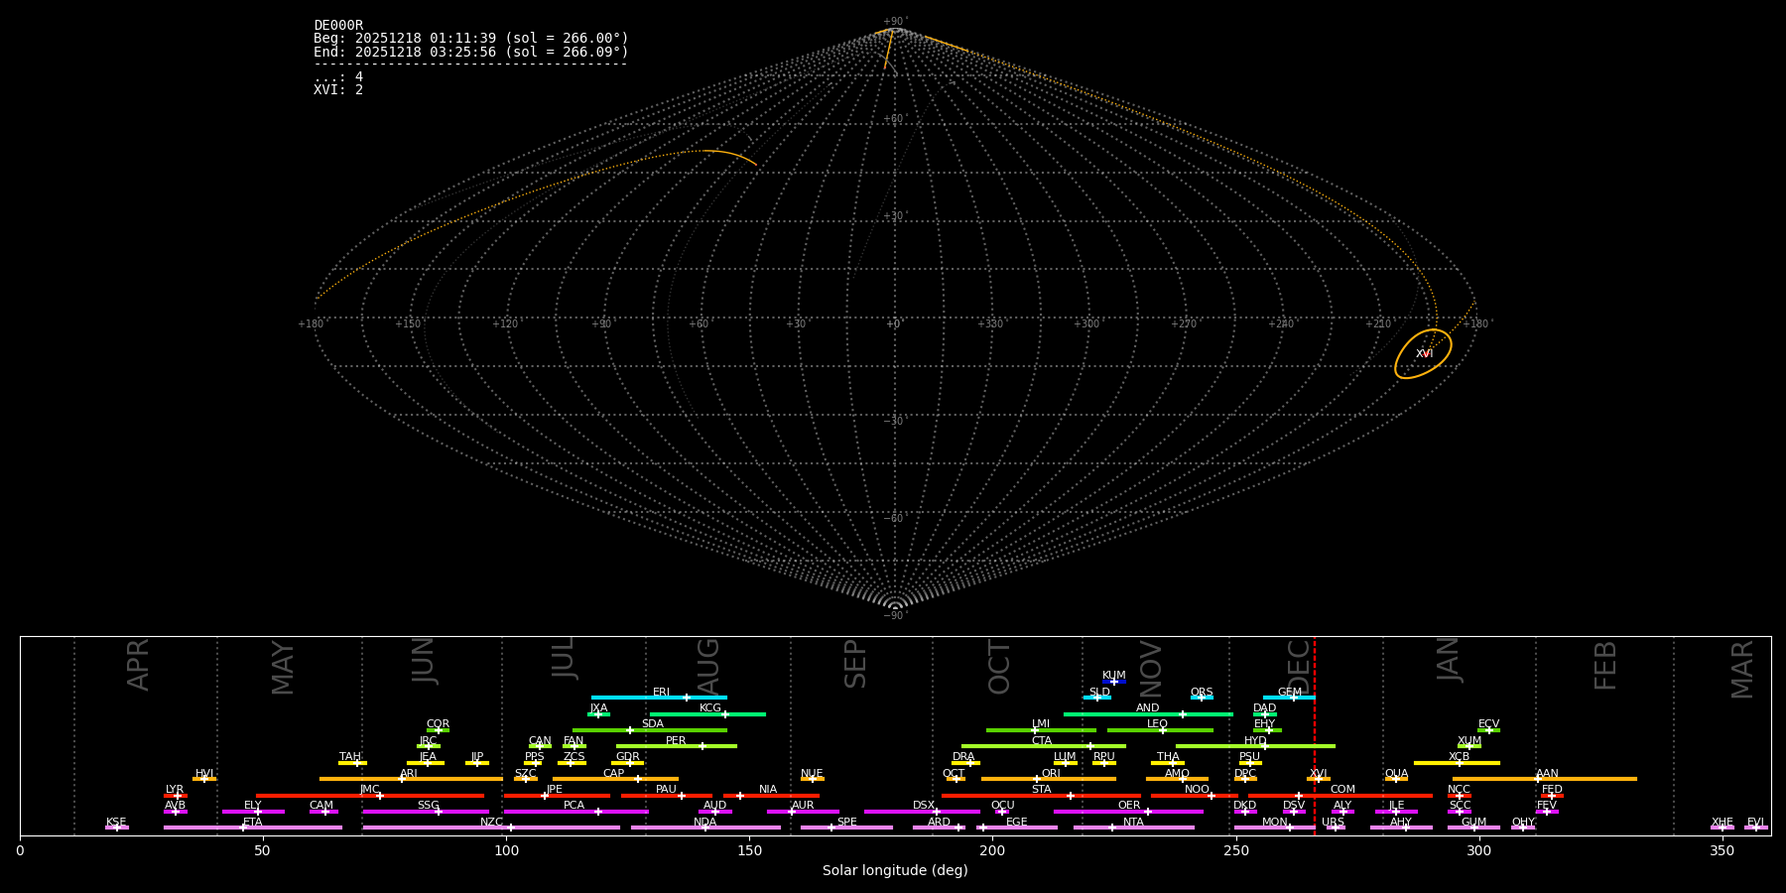Click the DEC month label
The height and width of the screenshot is (893, 1786).
point(1299,666)
